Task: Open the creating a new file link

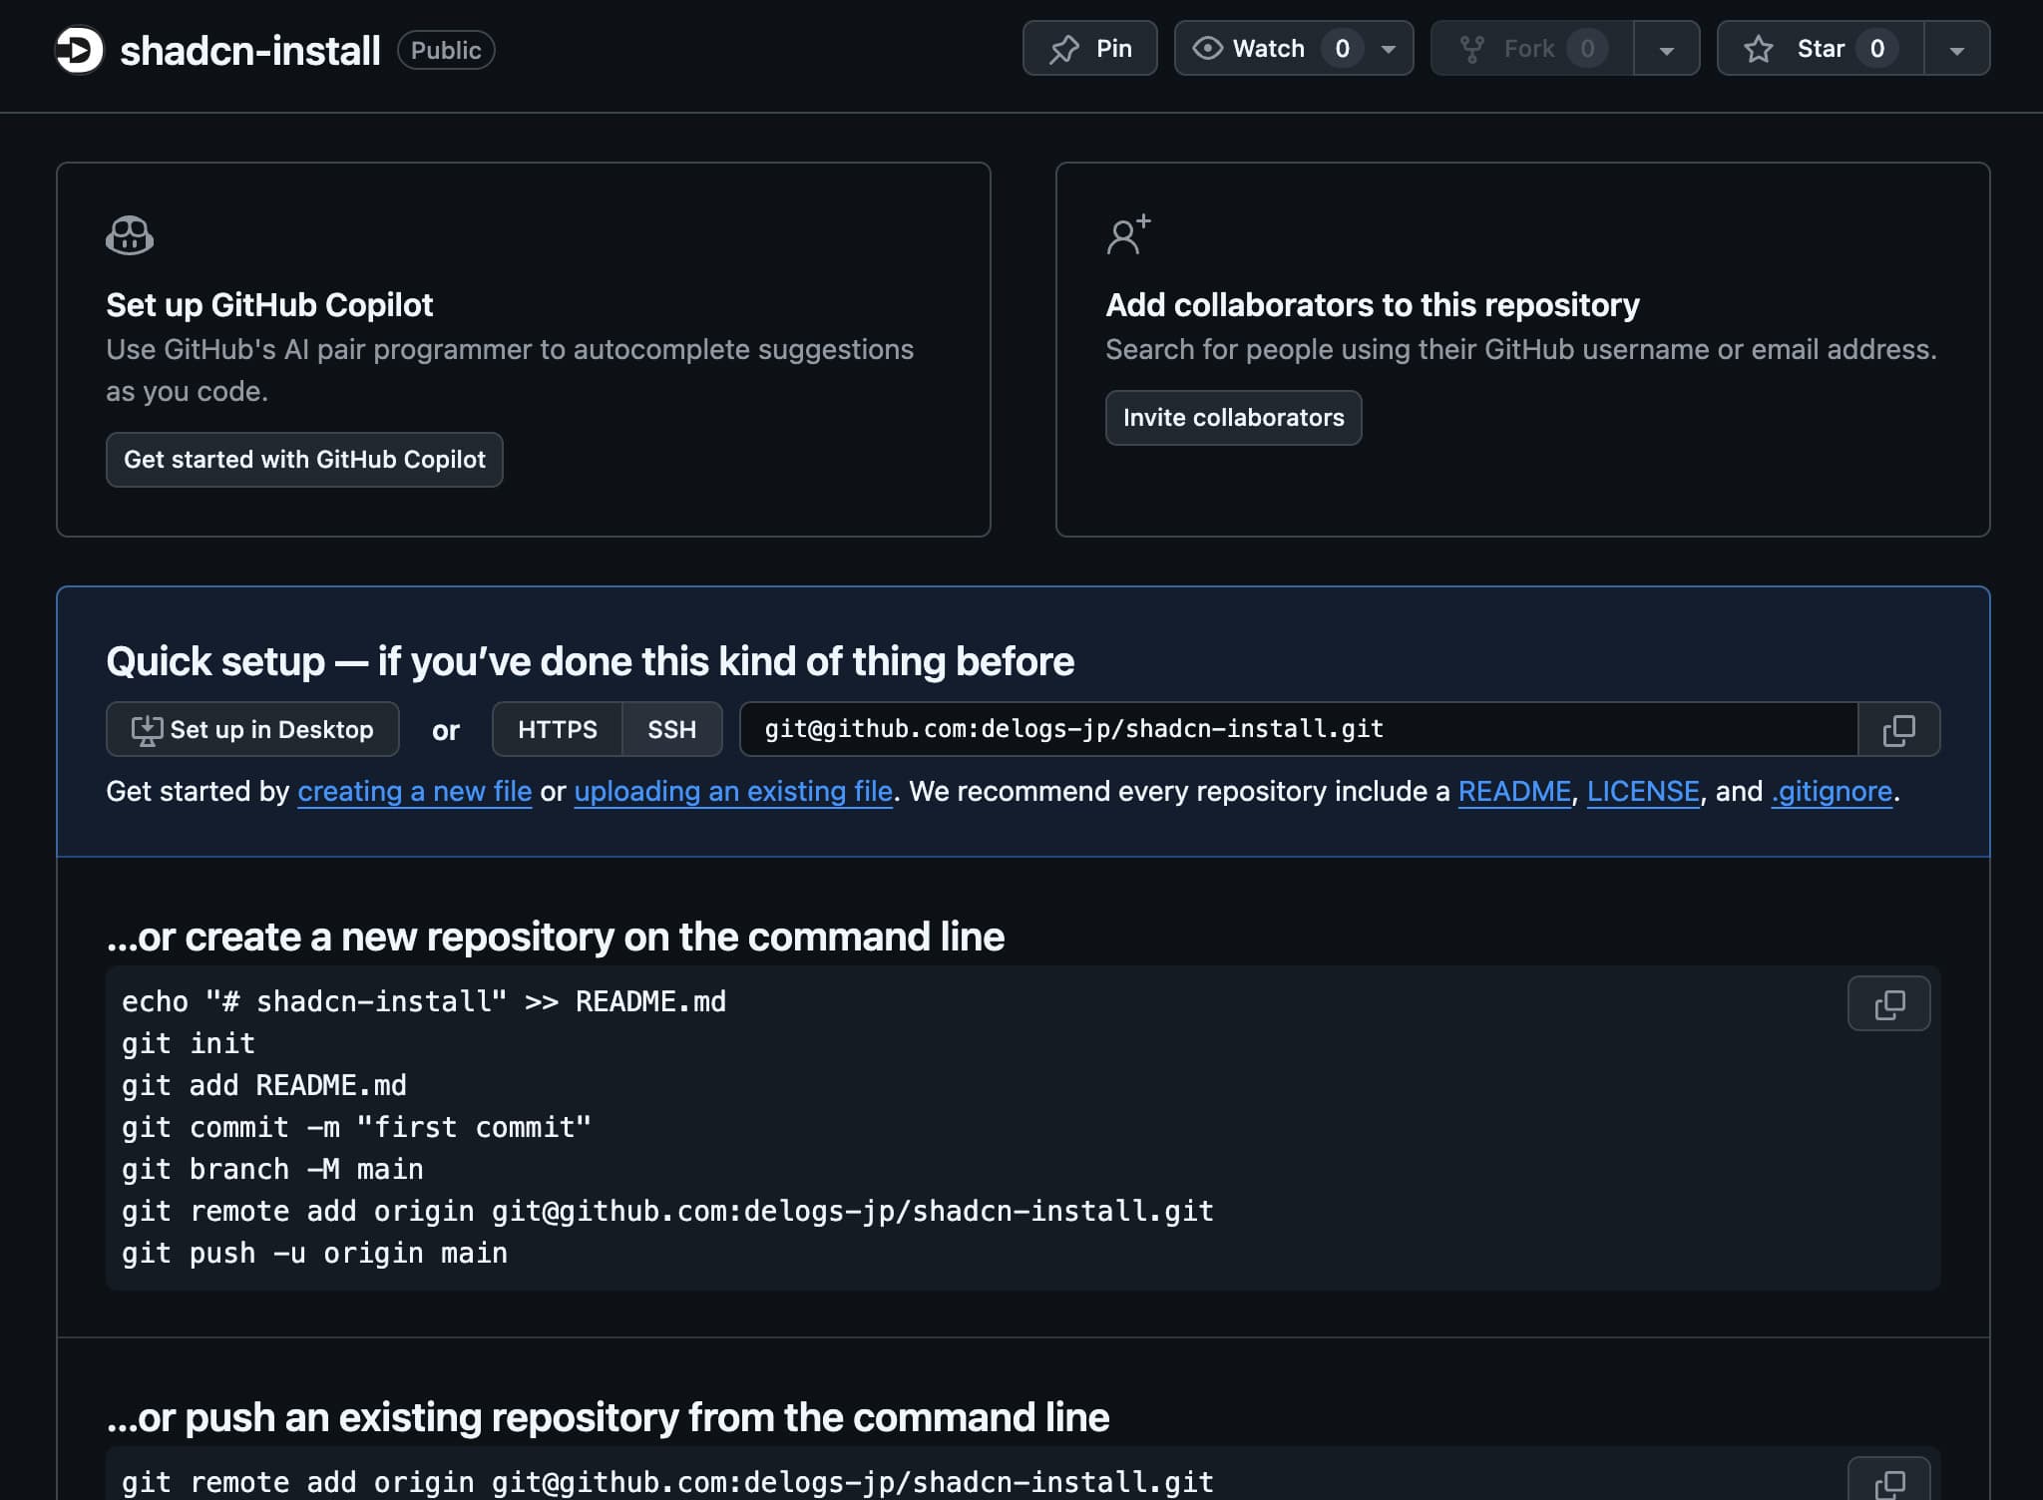Action: (415, 791)
